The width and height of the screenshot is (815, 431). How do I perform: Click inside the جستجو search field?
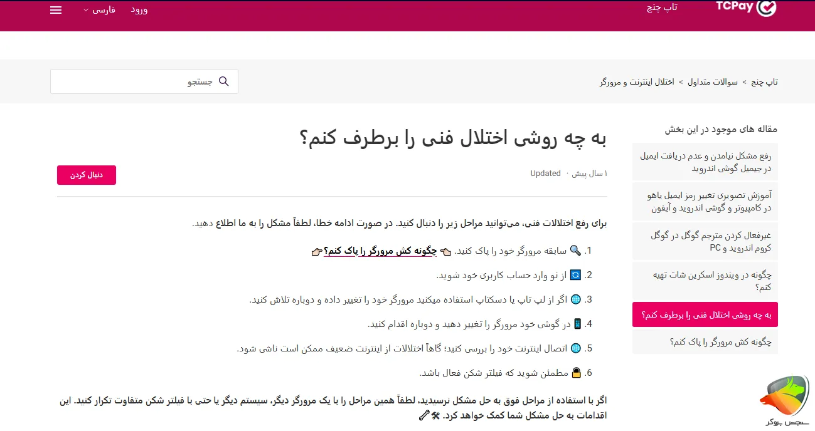[144, 81]
